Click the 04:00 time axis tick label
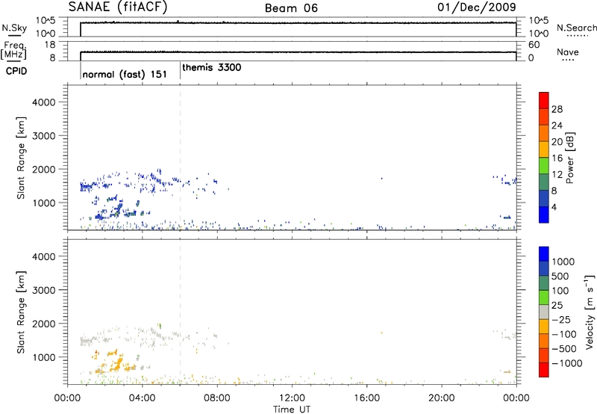Screen dimensions: 597x414 coord(142,398)
